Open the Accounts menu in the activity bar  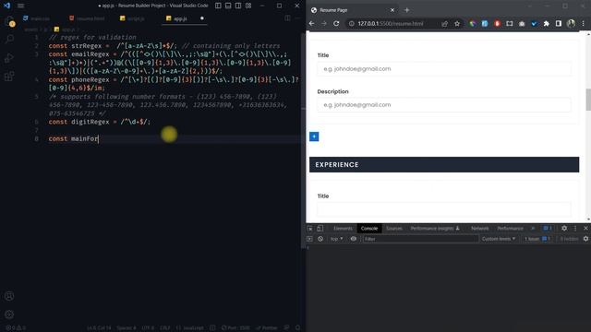(x=9, y=296)
